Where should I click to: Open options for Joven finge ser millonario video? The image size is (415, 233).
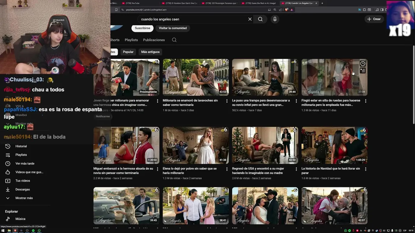pyautogui.click(x=157, y=101)
